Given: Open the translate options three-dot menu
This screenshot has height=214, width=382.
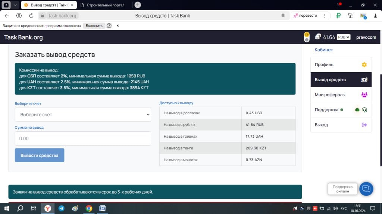Looking at the screenshot, I should 325,16.
